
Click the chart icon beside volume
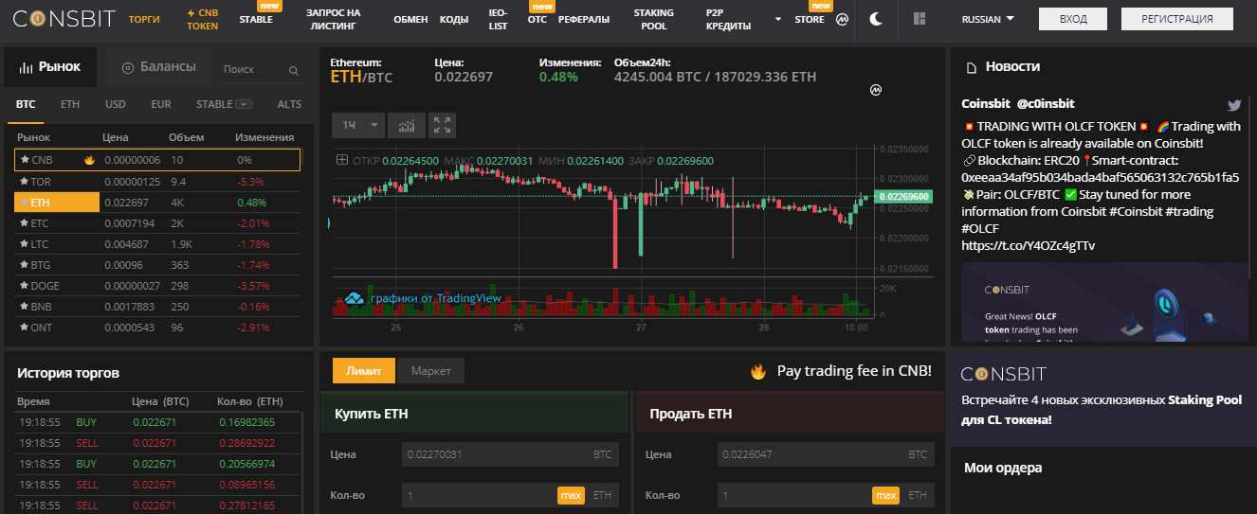point(876,90)
